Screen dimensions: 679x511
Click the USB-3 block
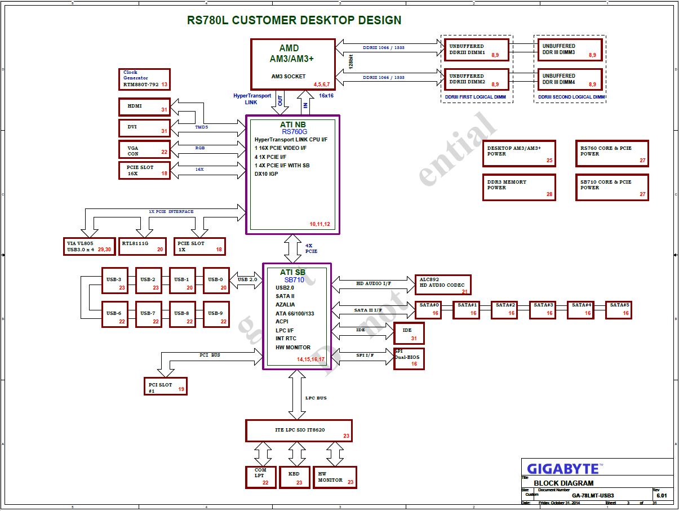point(115,281)
